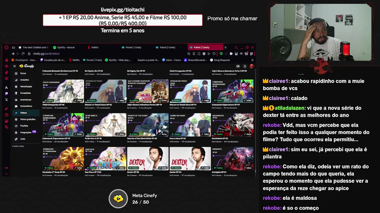This screenshot has height=213, width=380.
Task: Open Twitch icon in Opera sidebar
Action: coord(6,93)
